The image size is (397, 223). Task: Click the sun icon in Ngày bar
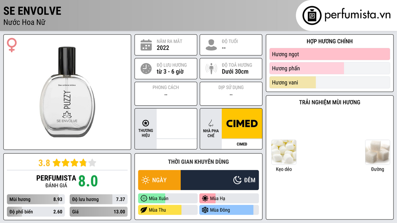coord(145,180)
